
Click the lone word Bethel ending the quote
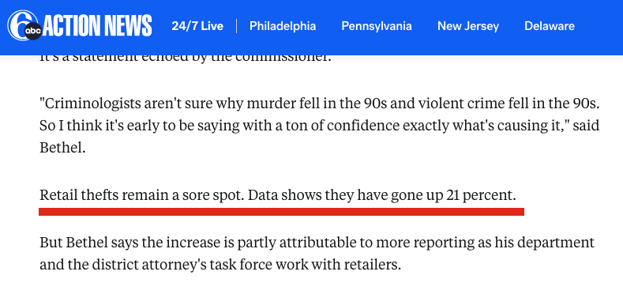click(x=62, y=149)
